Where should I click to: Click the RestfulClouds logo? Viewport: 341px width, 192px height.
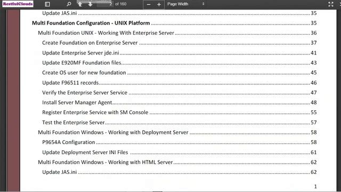18,4
